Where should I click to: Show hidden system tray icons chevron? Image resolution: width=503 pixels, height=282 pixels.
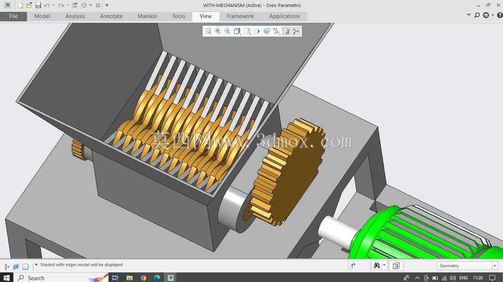(417, 278)
